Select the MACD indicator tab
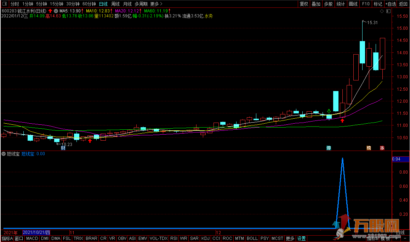The image size is (410, 242). 32,239
